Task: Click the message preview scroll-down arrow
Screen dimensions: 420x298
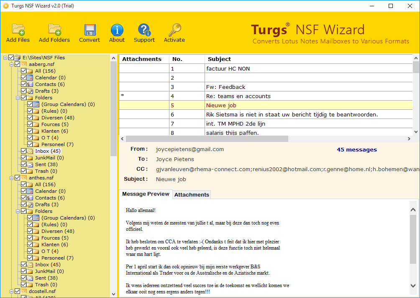Action: [x=413, y=285]
